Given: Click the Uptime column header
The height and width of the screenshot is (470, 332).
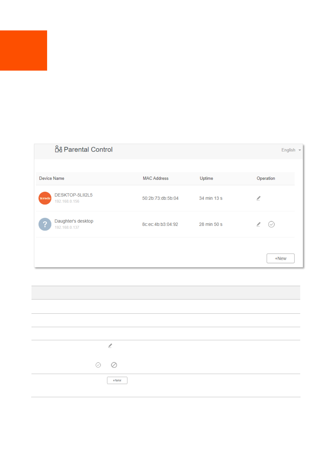Looking at the screenshot, I should [x=206, y=178].
